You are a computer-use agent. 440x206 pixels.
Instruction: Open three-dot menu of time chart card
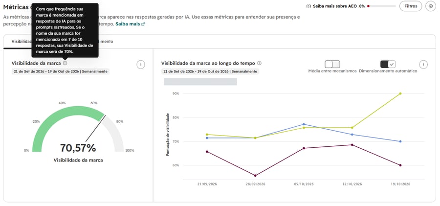point(423,65)
